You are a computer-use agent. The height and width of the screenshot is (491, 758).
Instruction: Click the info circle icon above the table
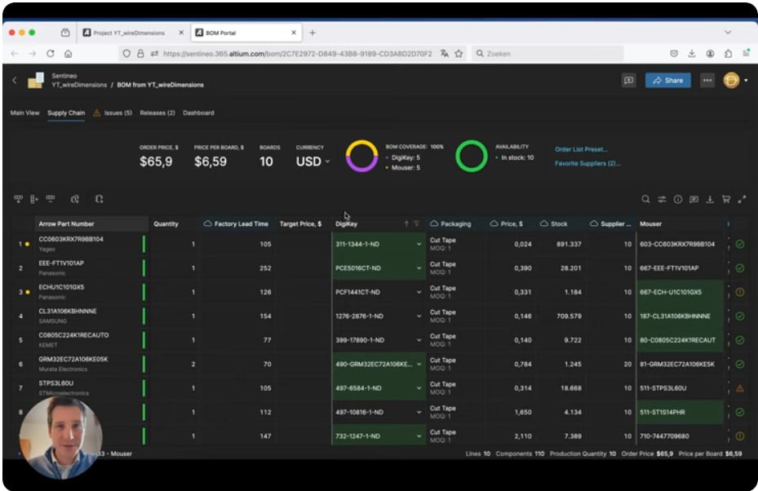[x=678, y=199]
